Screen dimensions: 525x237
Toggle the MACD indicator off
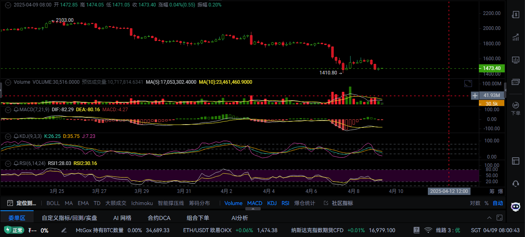pos(255,203)
